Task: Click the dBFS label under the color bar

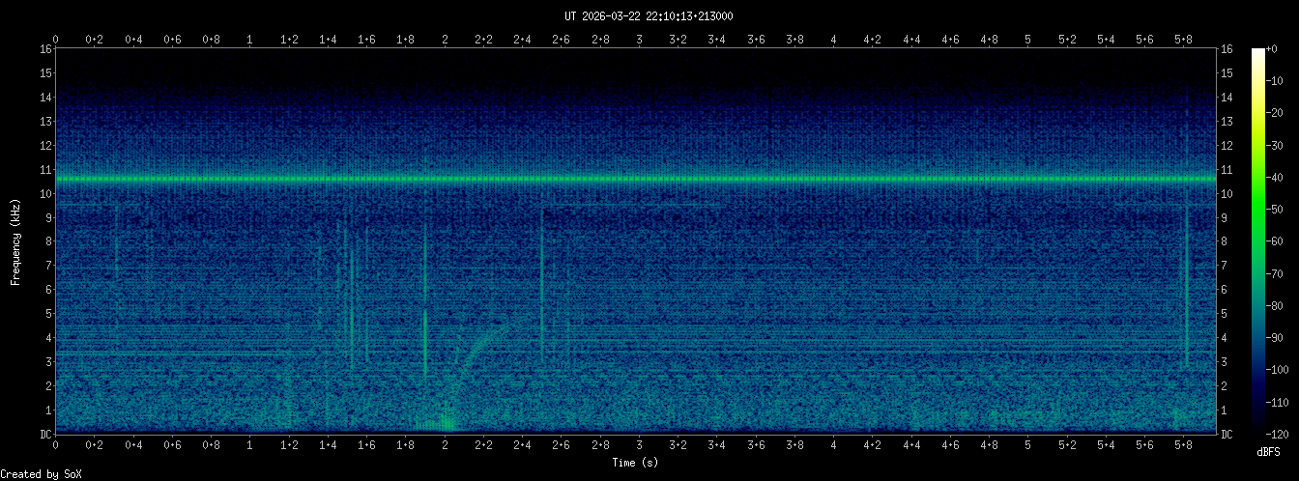Action: click(1269, 452)
